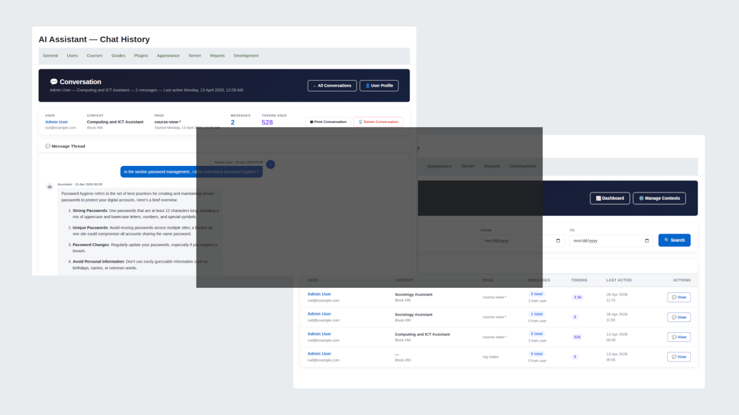Image resolution: width=739 pixels, height=415 pixels.
Task: Open the Grades tab
Action: pos(118,55)
